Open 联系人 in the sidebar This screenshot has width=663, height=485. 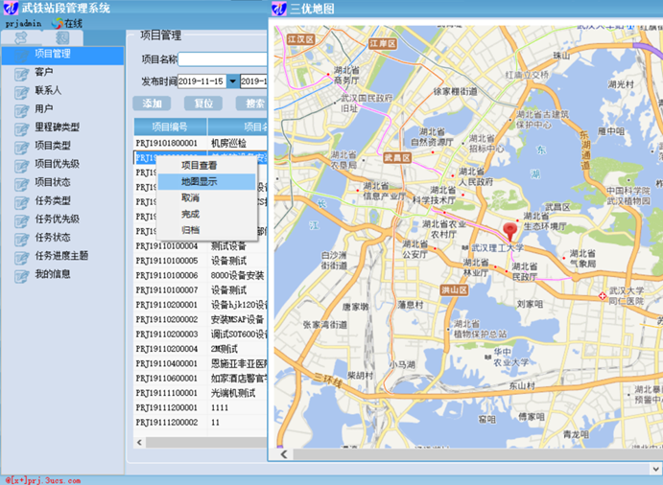click(x=48, y=90)
